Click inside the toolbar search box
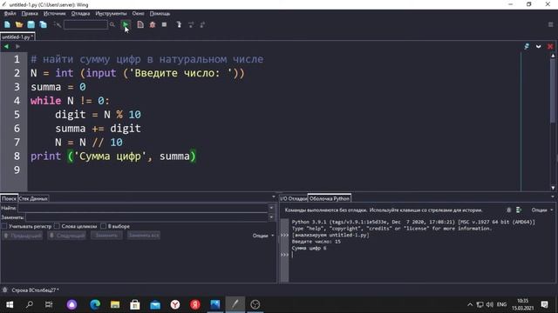The height and width of the screenshot is (313, 558). tap(85, 24)
